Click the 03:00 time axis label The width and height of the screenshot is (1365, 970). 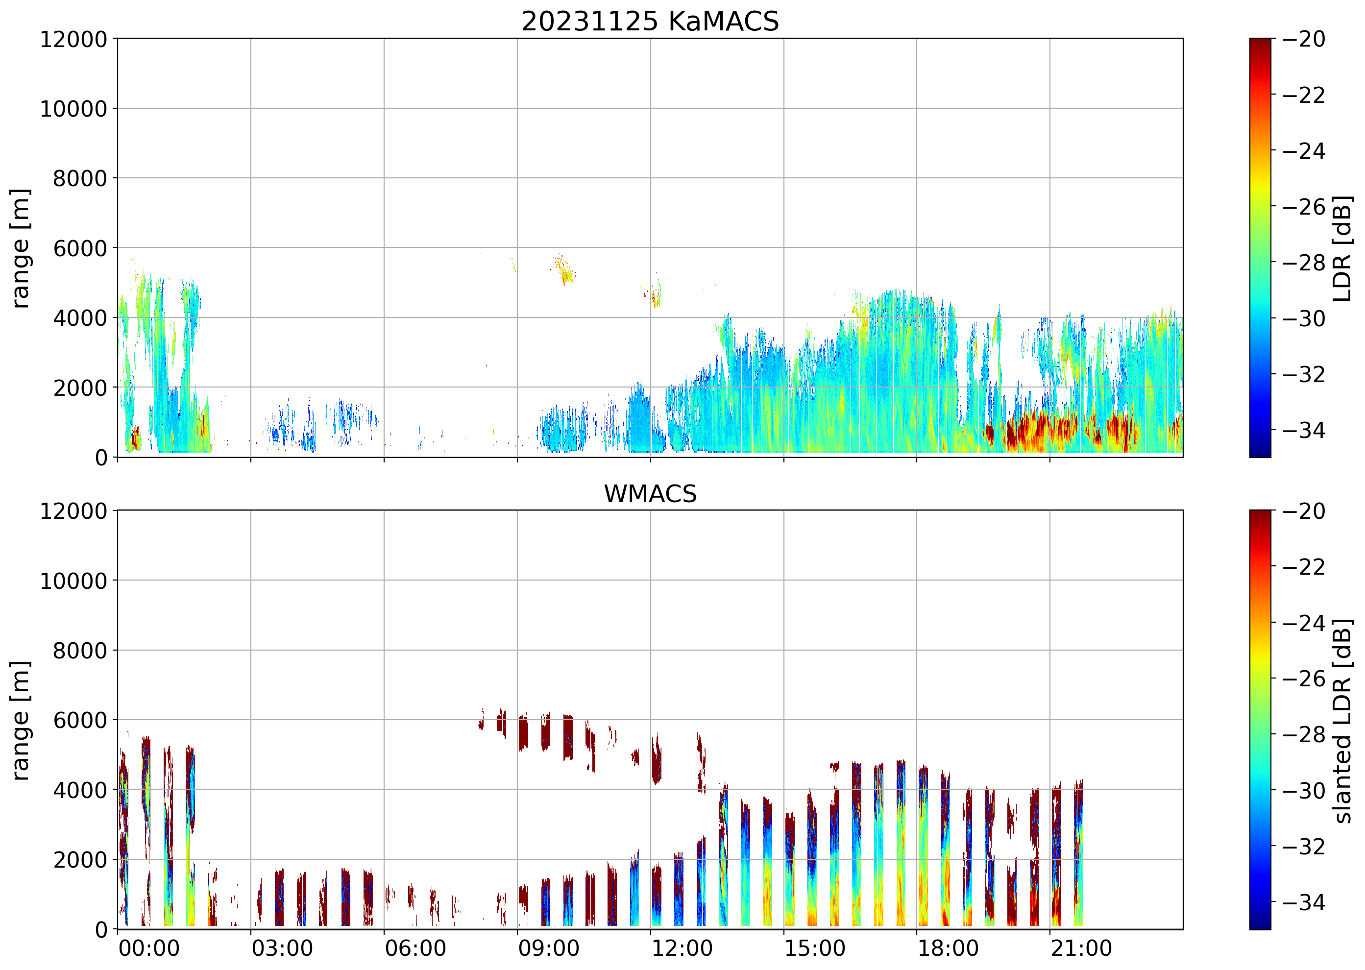click(282, 948)
